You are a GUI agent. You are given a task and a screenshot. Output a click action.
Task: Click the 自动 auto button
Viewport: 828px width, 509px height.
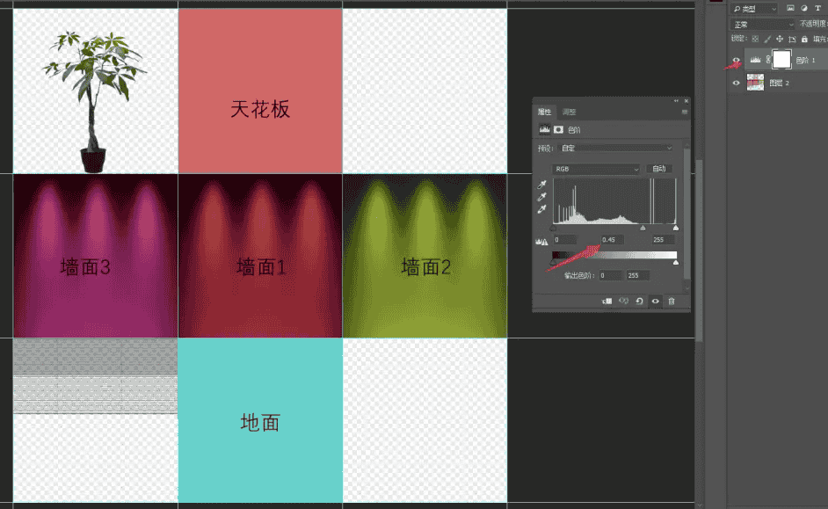(x=659, y=169)
